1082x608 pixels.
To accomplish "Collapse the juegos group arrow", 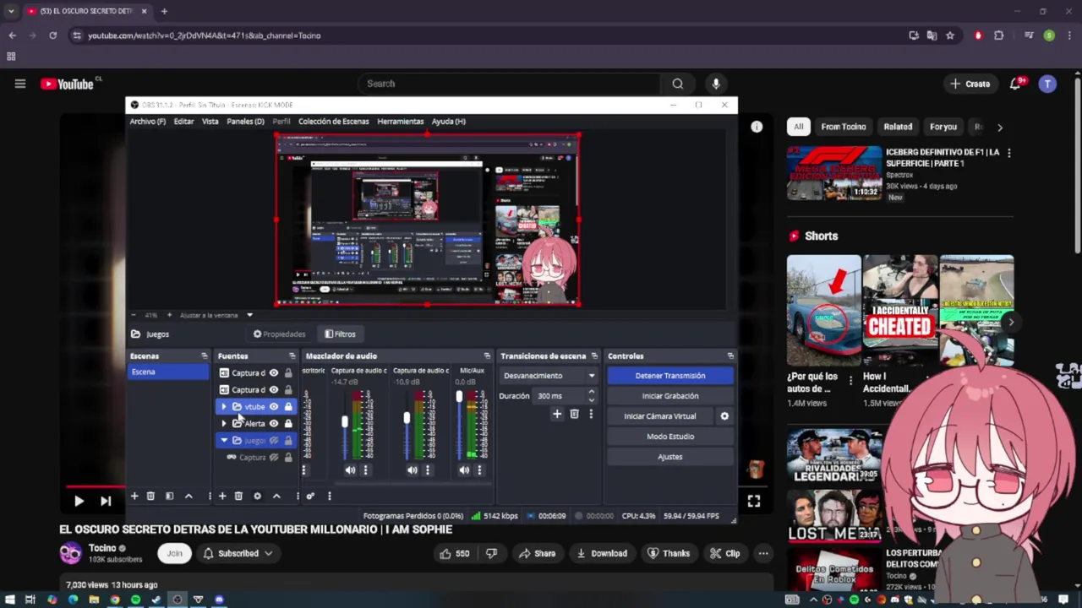I will (224, 441).
